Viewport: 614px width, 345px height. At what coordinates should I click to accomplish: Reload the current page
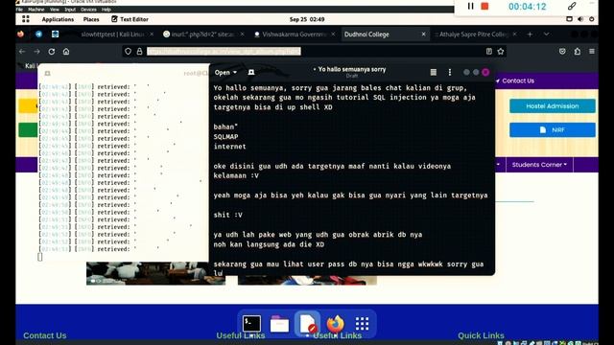point(51,51)
